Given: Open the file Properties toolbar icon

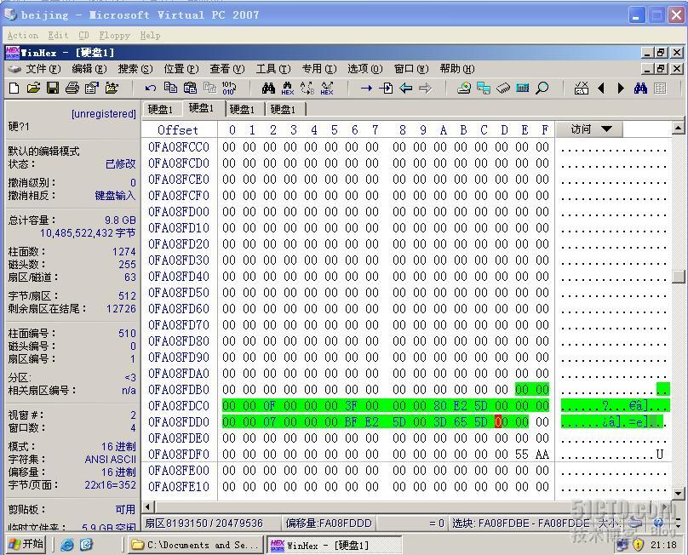Looking at the screenshot, I should (91, 89).
